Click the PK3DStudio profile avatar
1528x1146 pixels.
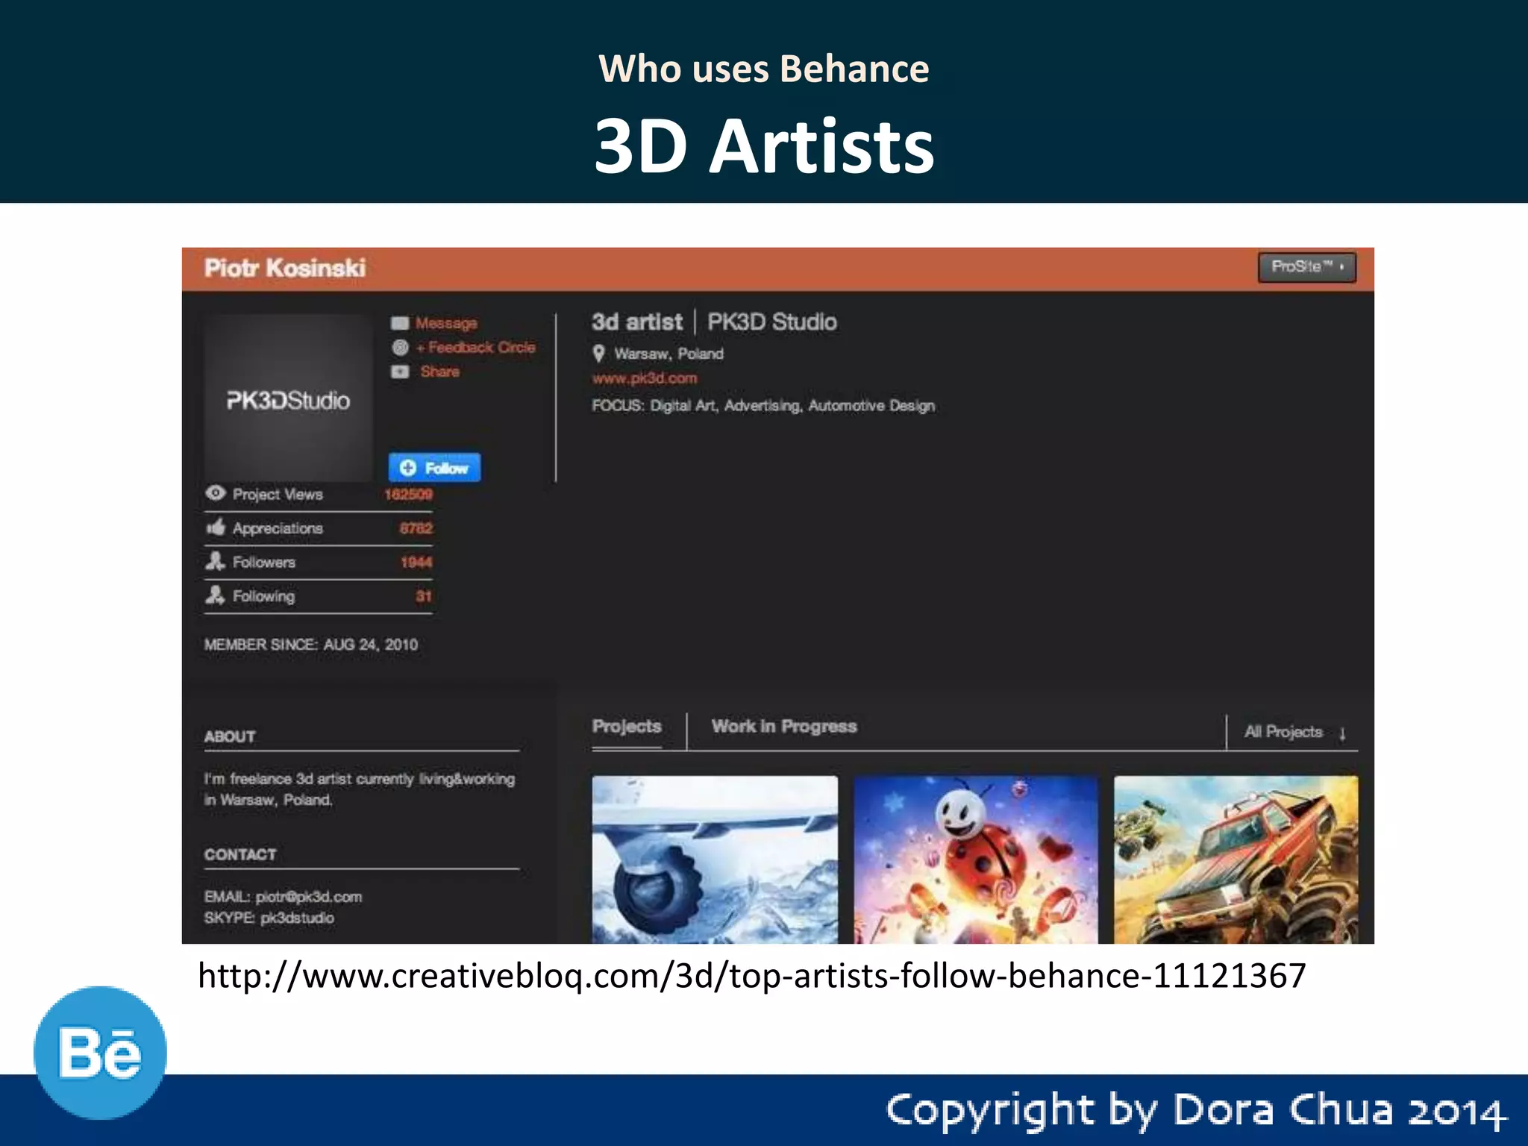(288, 399)
